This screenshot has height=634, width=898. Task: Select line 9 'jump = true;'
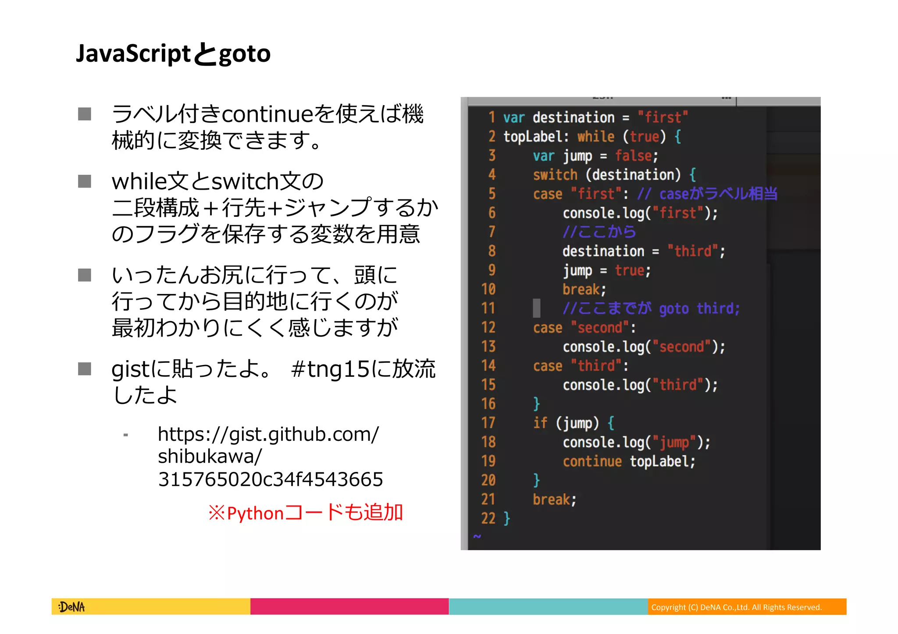(606, 271)
